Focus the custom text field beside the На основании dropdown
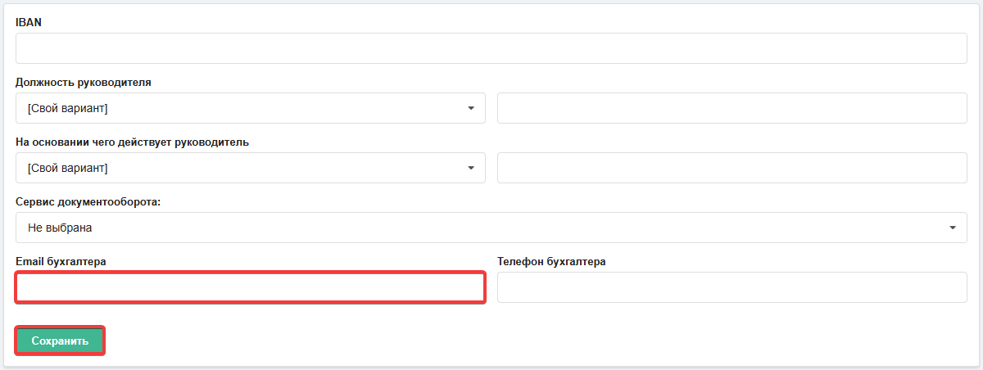 732,168
